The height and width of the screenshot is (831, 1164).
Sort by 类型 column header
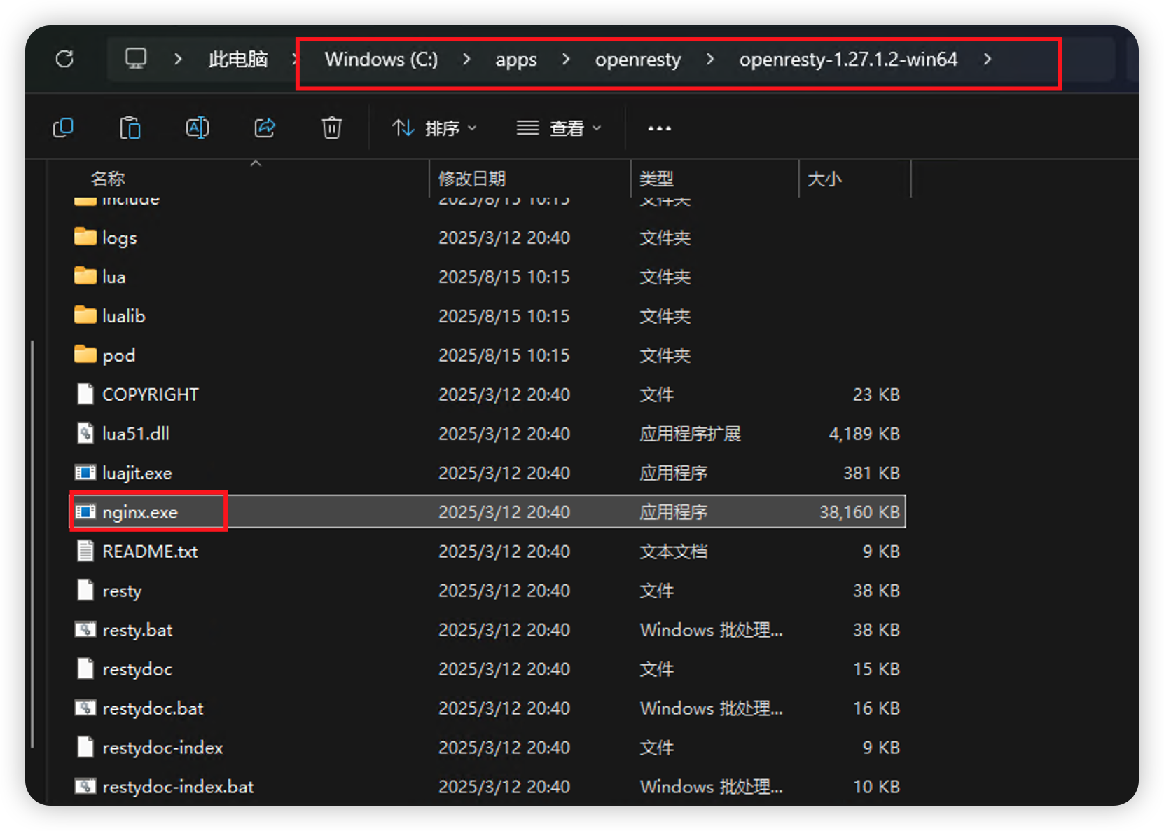[656, 179]
